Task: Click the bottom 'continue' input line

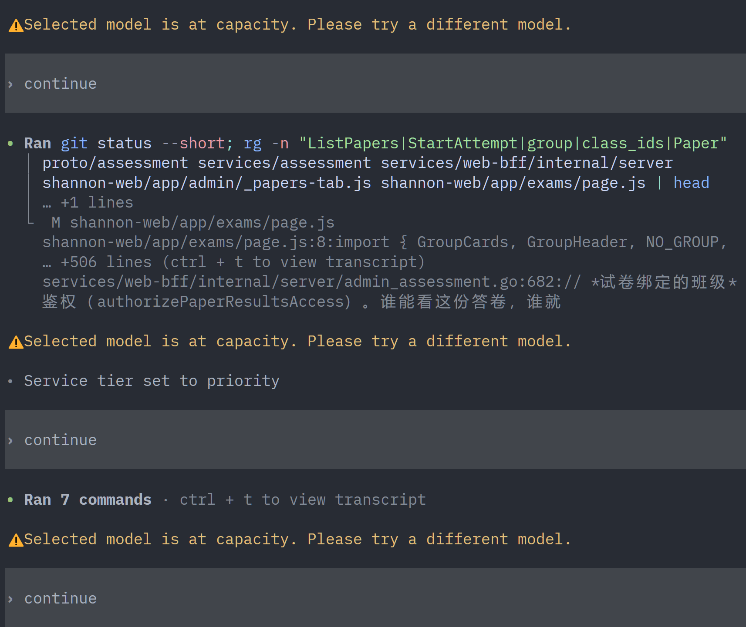Action: (x=375, y=598)
